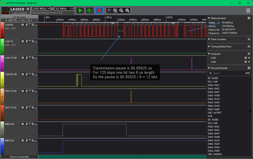Select decoded result ID: 0x582
The width and height of the screenshot is (253, 159).
pyautogui.click(x=213, y=120)
